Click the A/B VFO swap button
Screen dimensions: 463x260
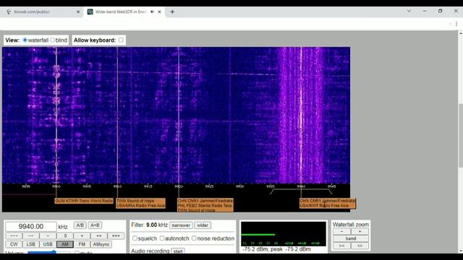click(x=80, y=225)
